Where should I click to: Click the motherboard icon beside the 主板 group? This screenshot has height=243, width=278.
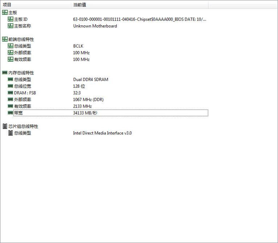[5, 12]
